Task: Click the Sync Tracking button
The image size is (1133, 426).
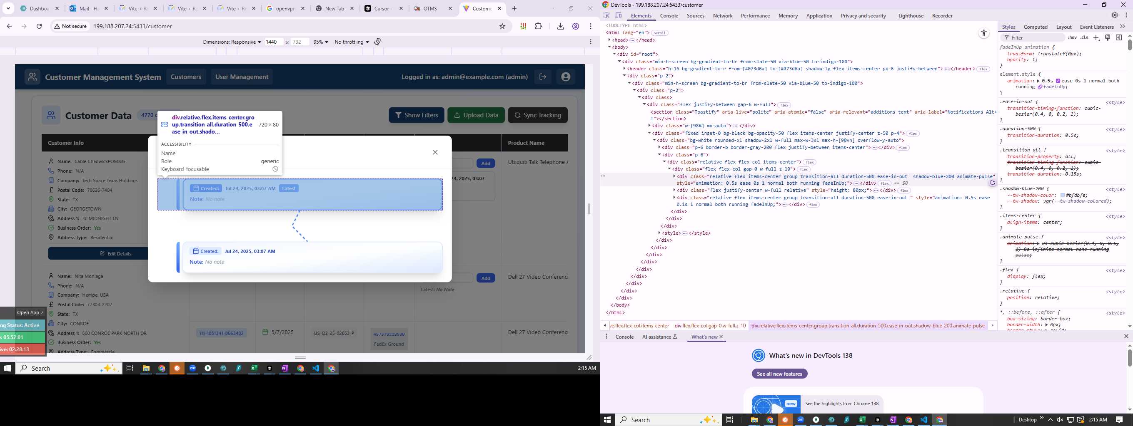Action: (537, 115)
